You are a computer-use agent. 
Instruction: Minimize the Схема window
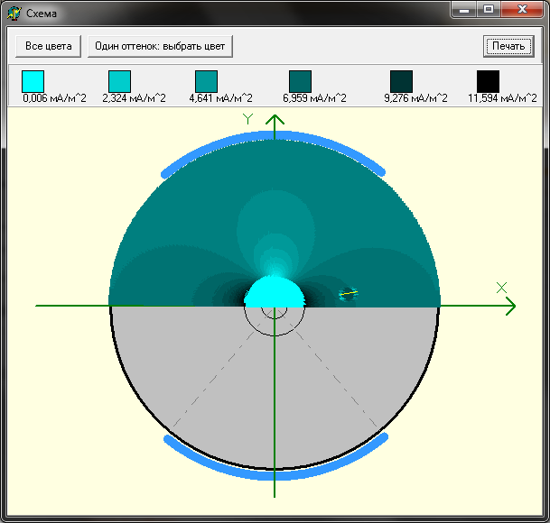[x=464, y=10]
